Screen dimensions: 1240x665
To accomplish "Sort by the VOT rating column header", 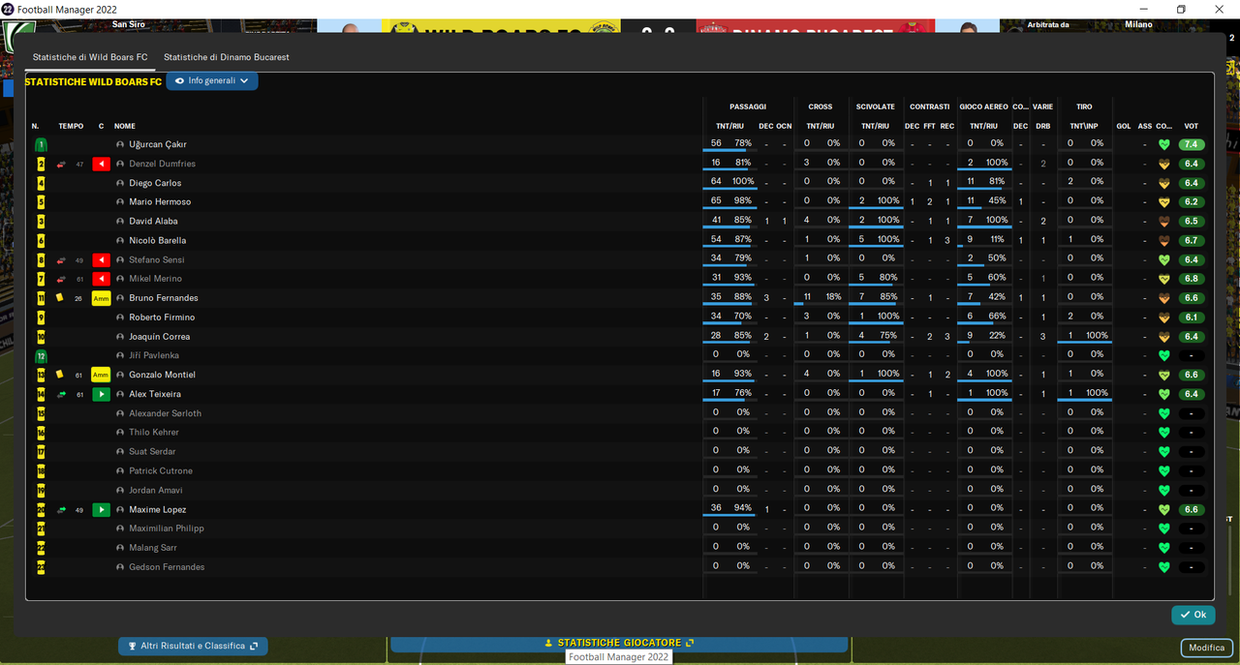I will point(1192,126).
